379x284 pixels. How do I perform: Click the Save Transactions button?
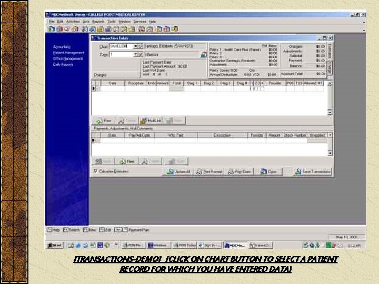coord(313,171)
